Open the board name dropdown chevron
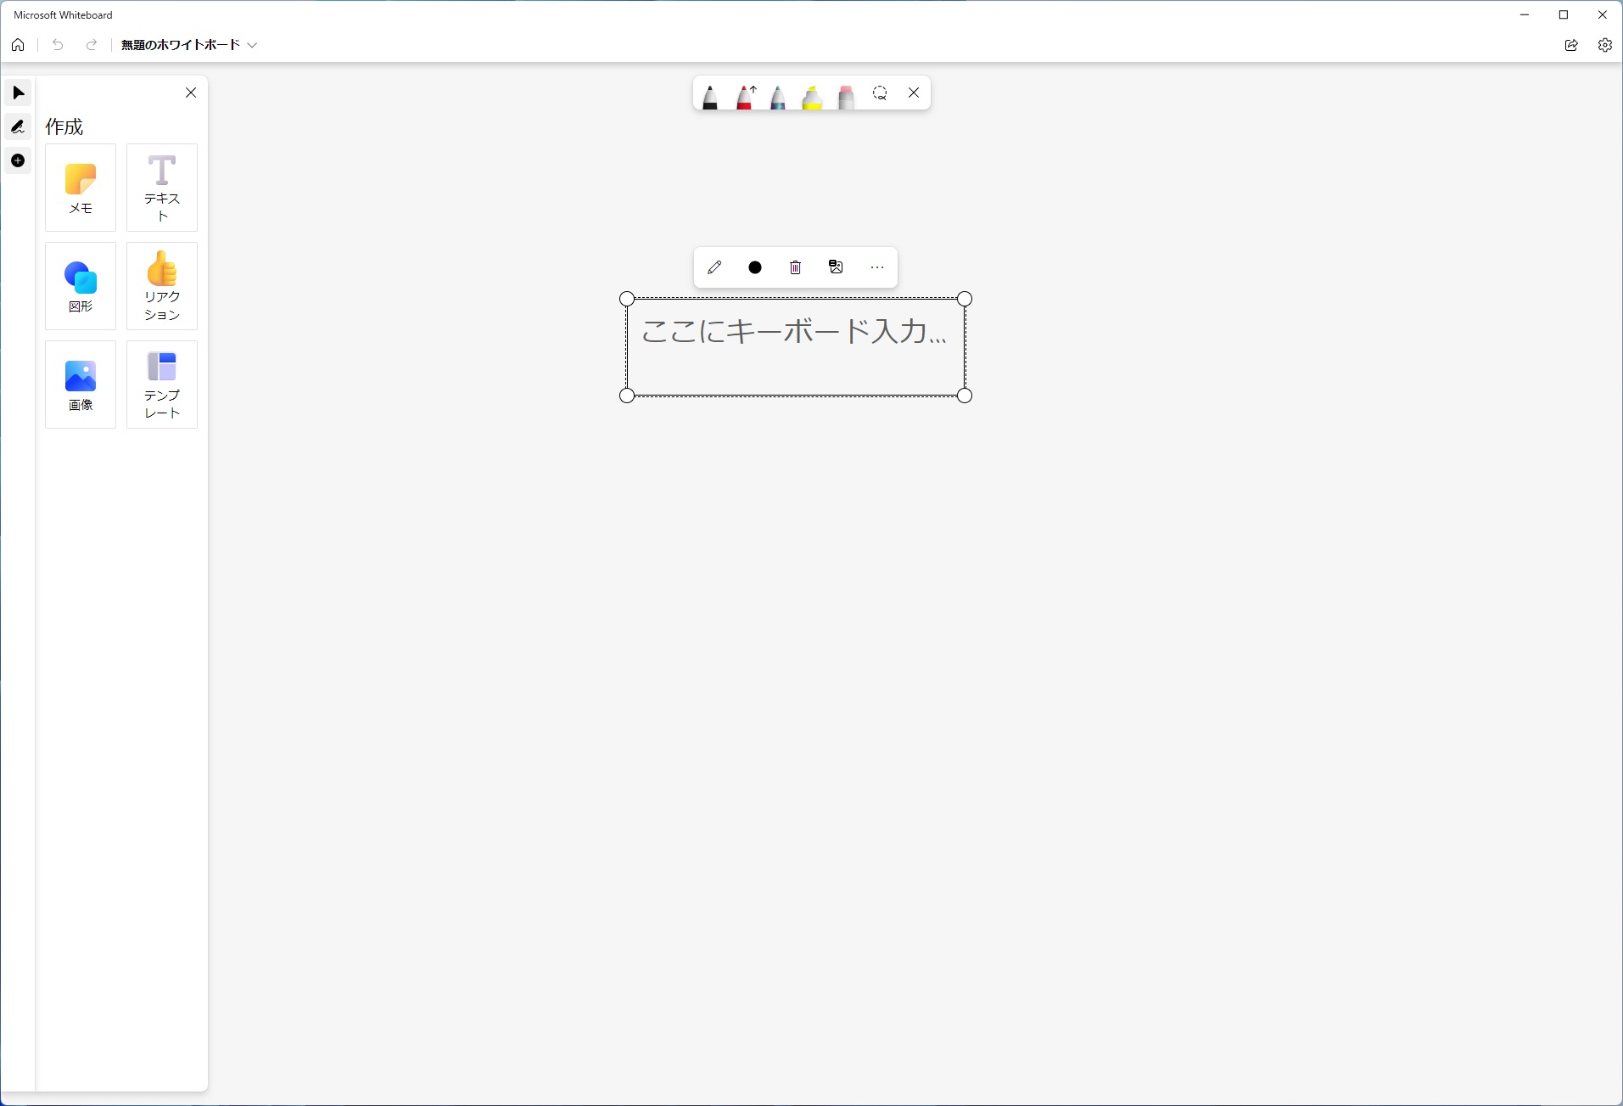This screenshot has height=1106, width=1623. [x=252, y=45]
